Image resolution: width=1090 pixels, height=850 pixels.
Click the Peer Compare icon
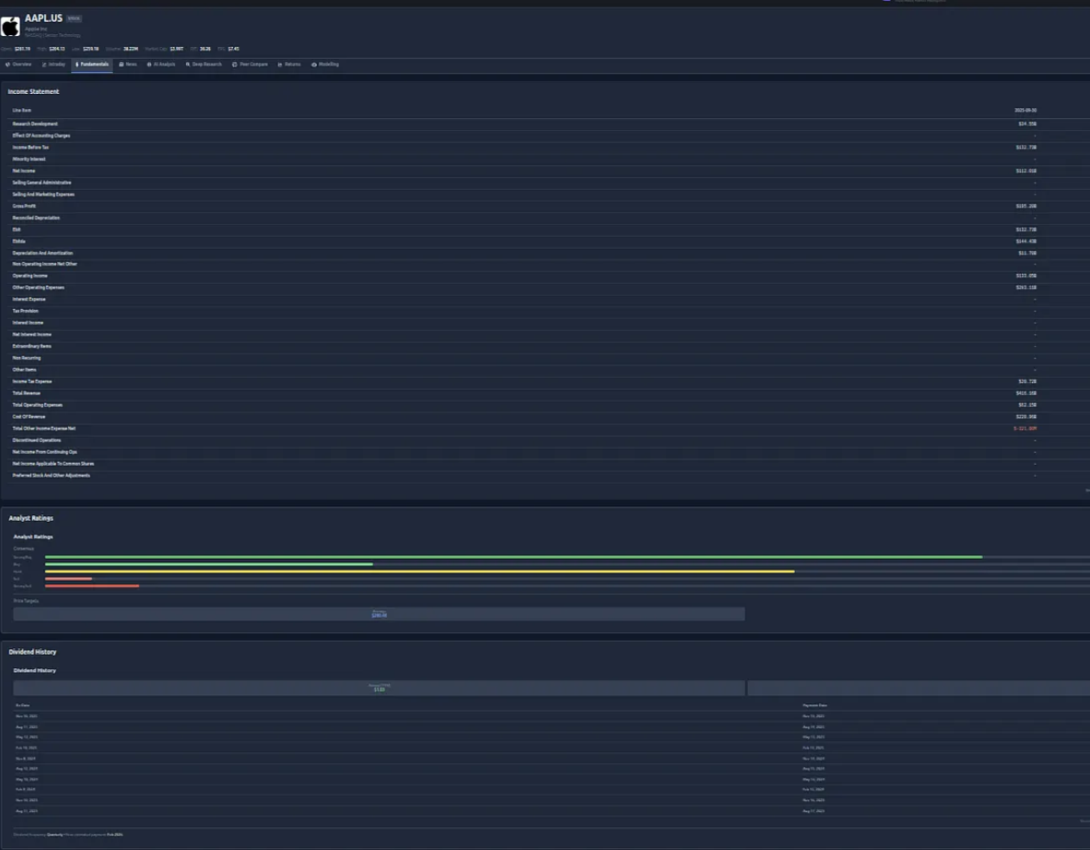pyautogui.click(x=234, y=65)
